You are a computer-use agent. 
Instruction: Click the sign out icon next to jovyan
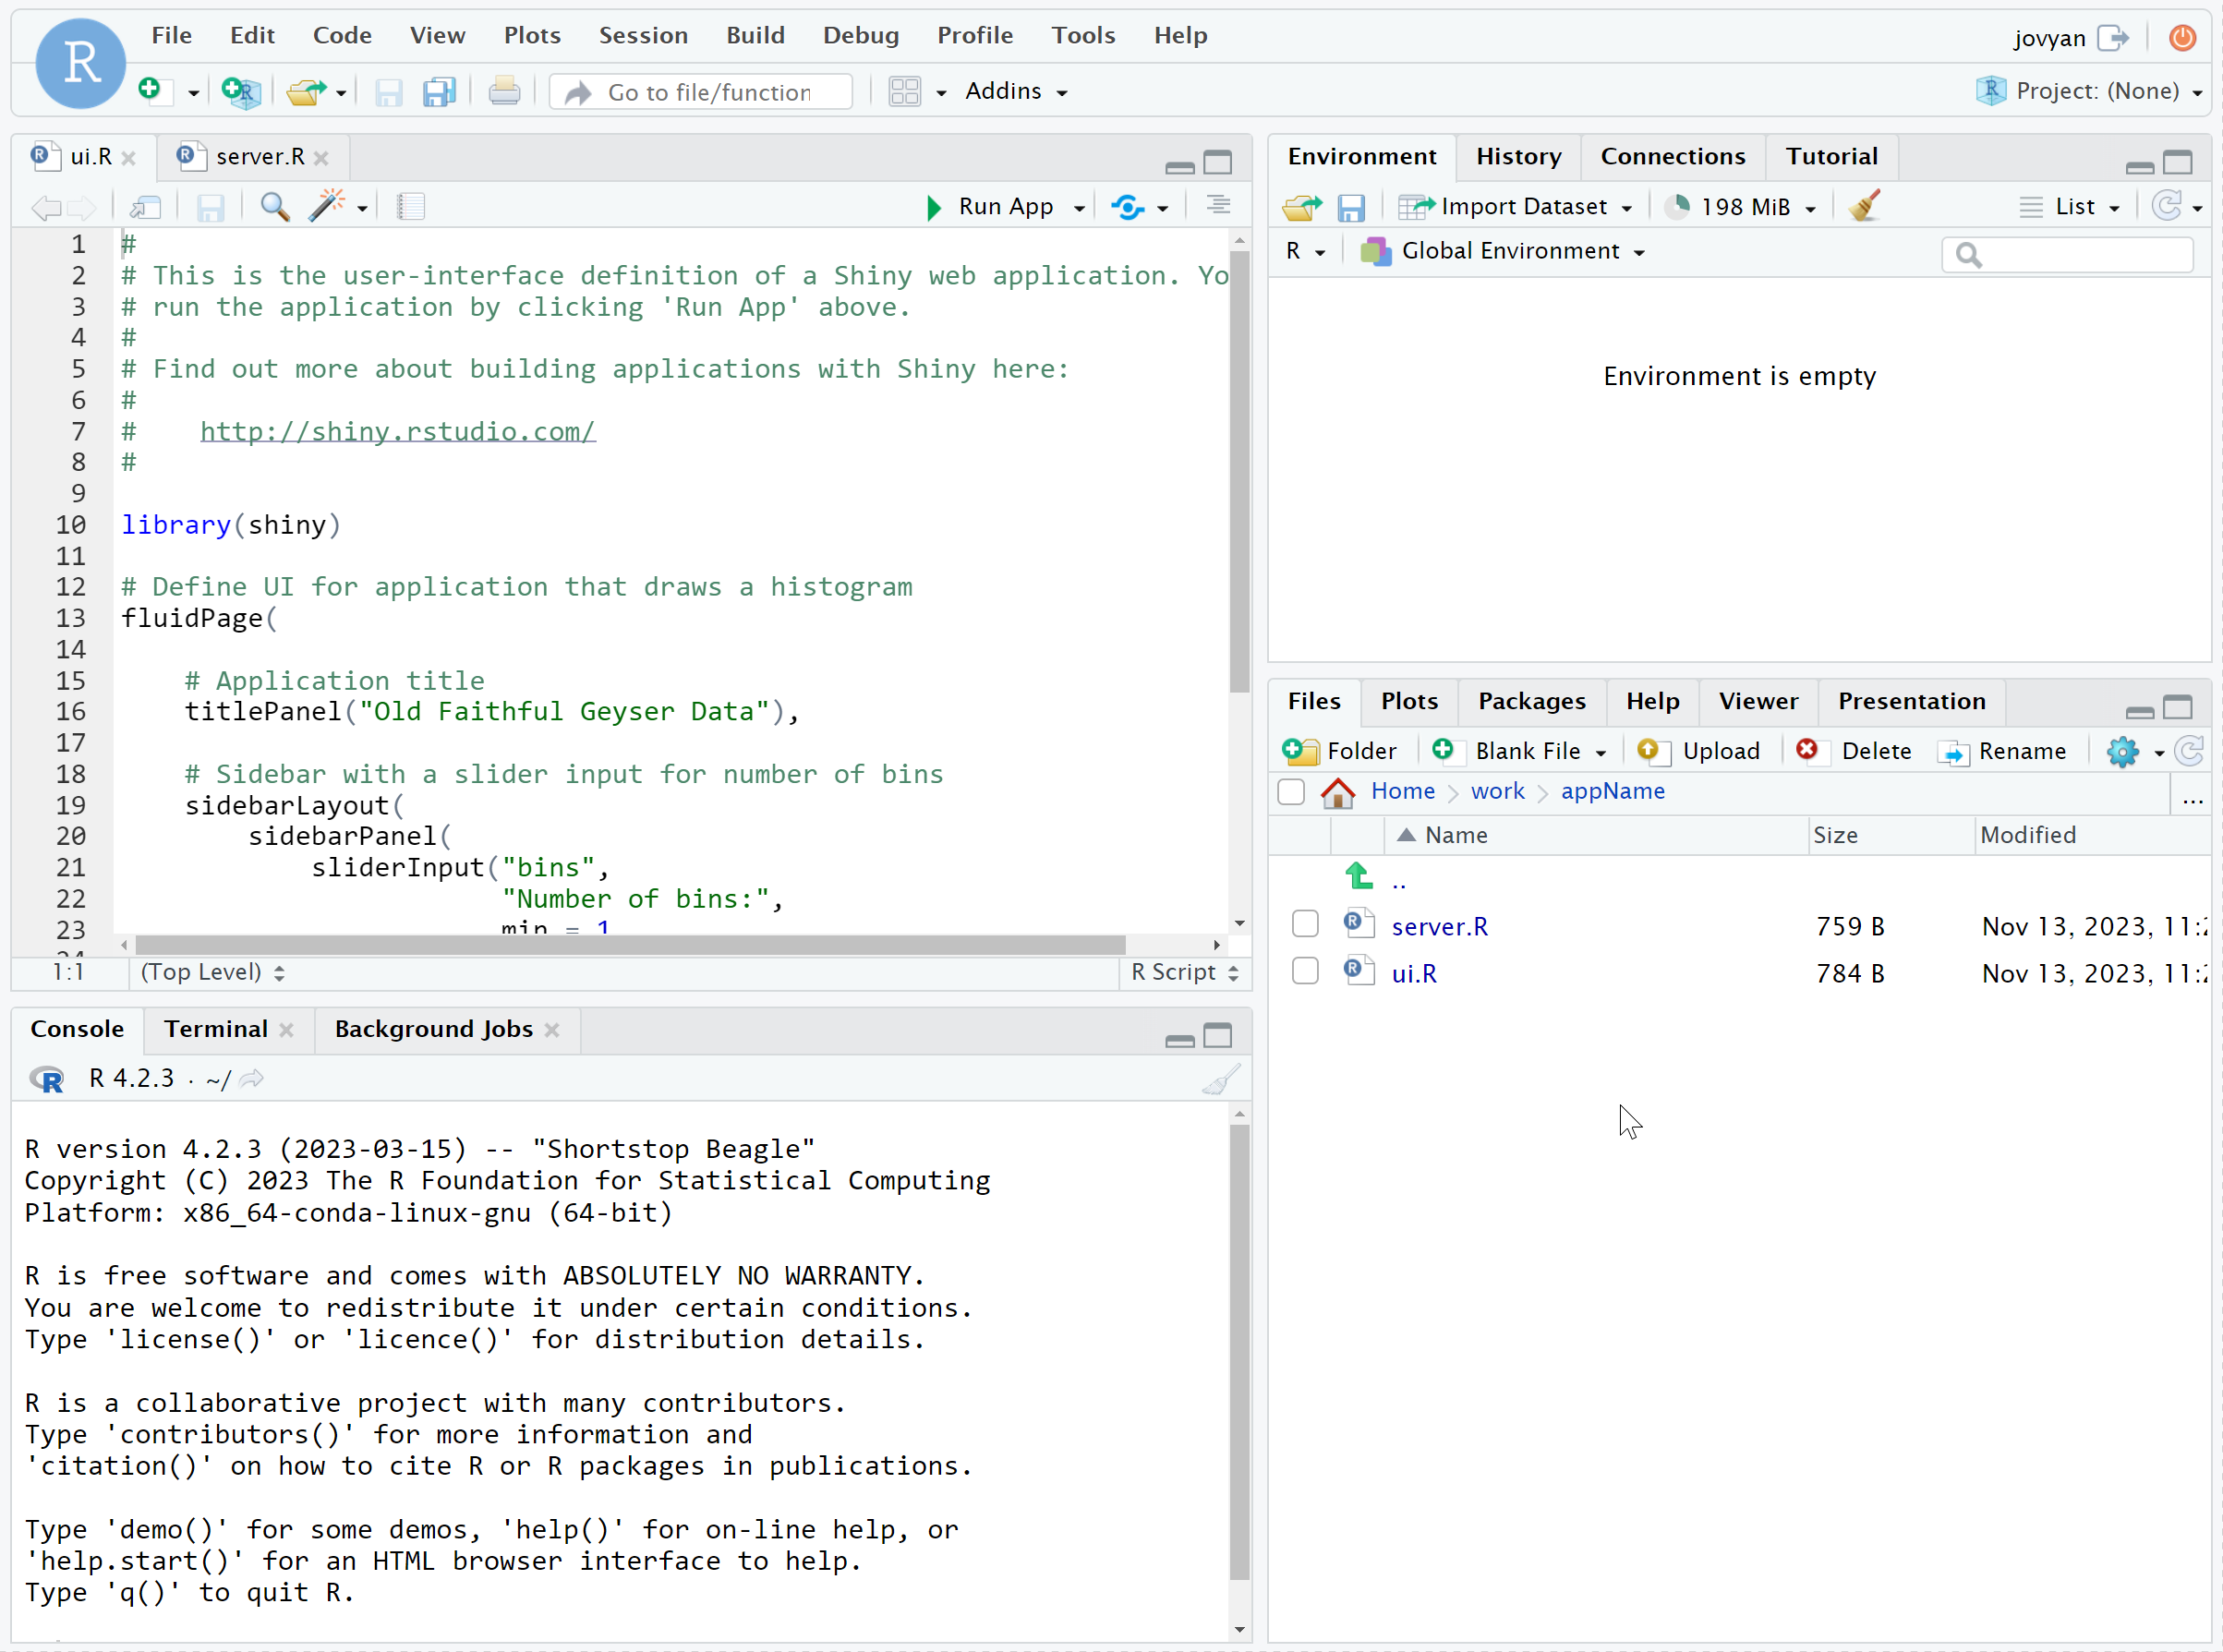pyautogui.click(x=2114, y=38)
